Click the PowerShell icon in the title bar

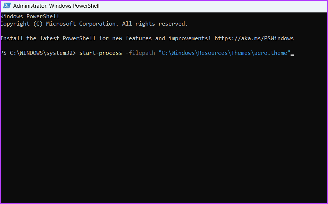click(7, 5)
